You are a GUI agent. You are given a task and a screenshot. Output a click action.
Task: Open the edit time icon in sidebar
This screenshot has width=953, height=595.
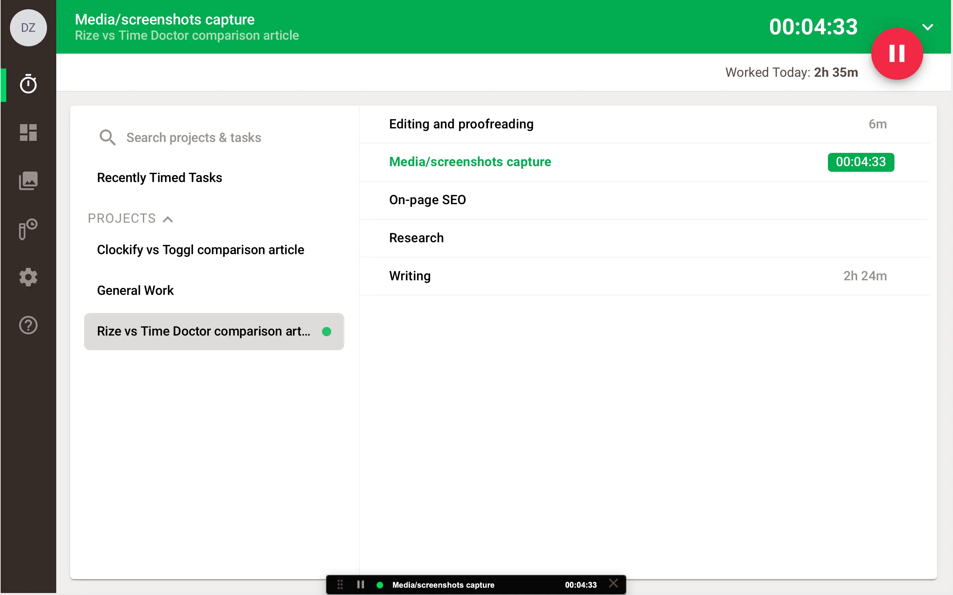pos(28,229)
